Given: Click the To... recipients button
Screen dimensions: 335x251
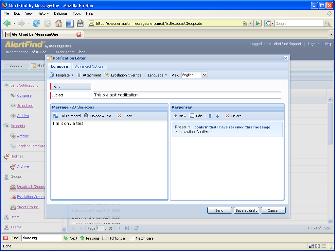Looking at the screenshot, I should [71, 86].
